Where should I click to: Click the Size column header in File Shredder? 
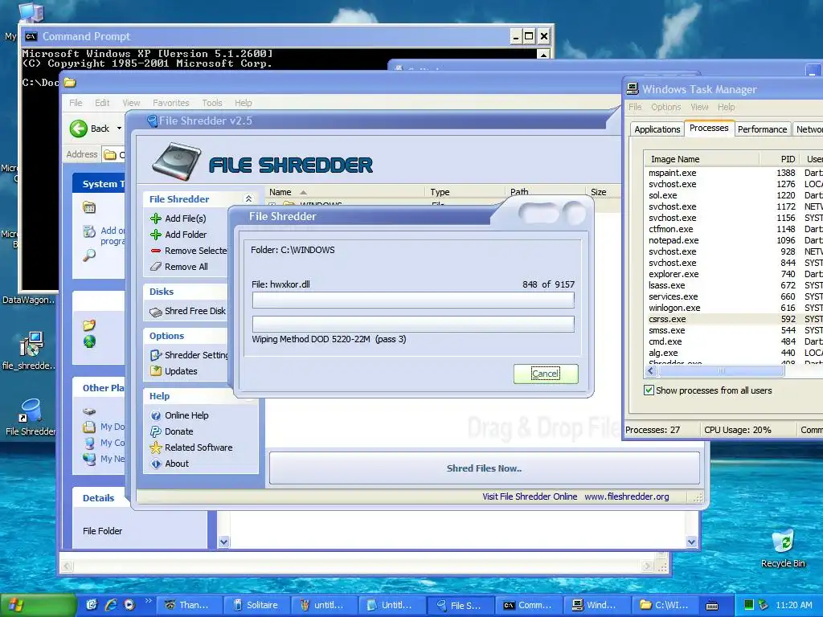tap(603, 192)
